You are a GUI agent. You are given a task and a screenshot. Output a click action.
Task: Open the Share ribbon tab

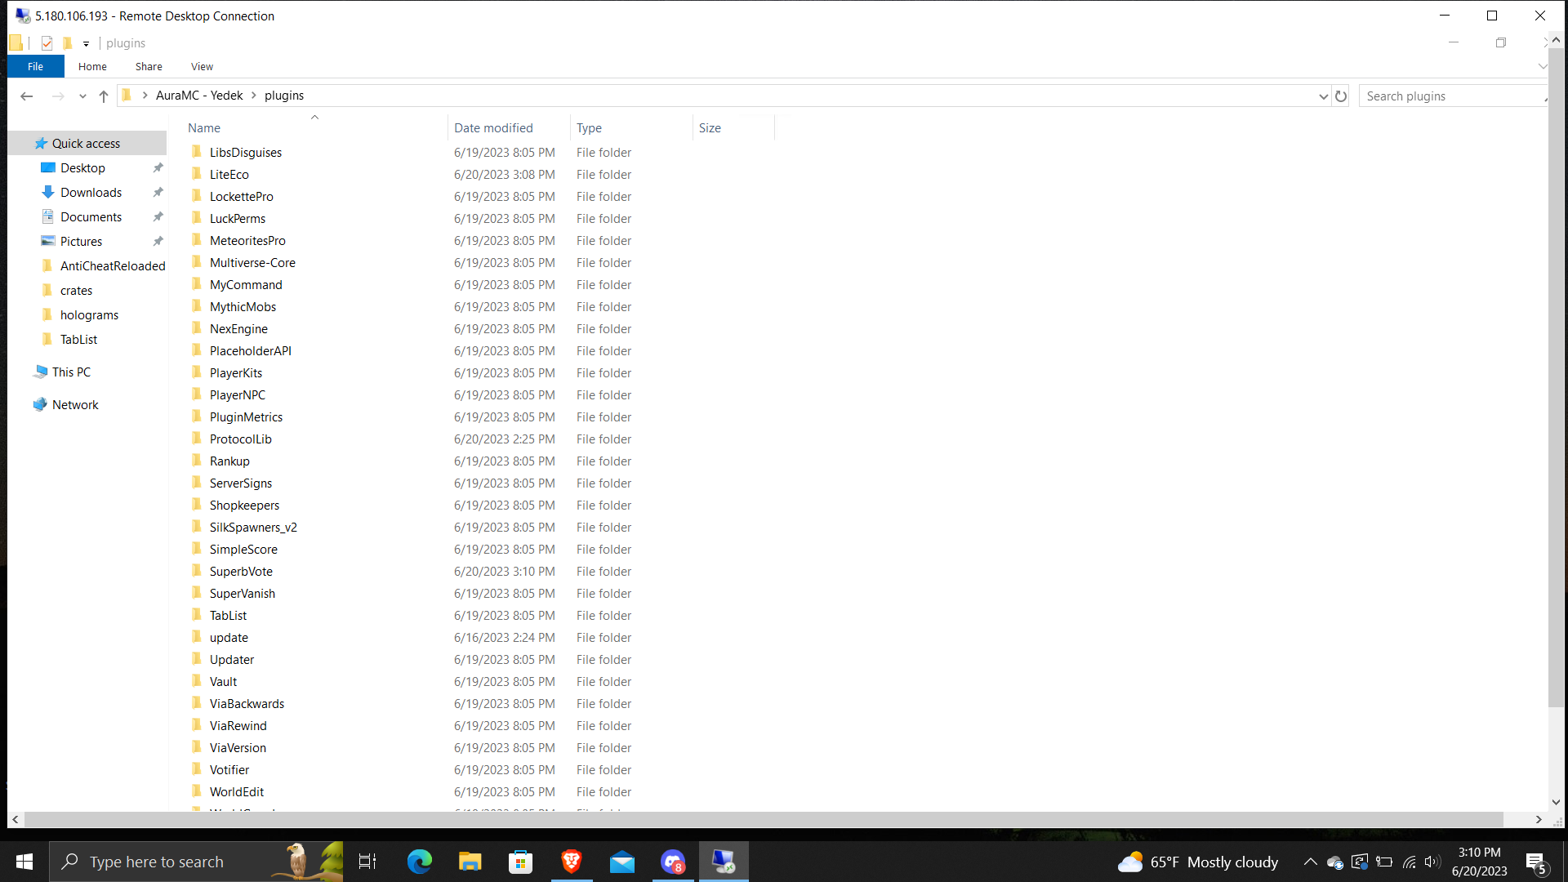(149, 67)
